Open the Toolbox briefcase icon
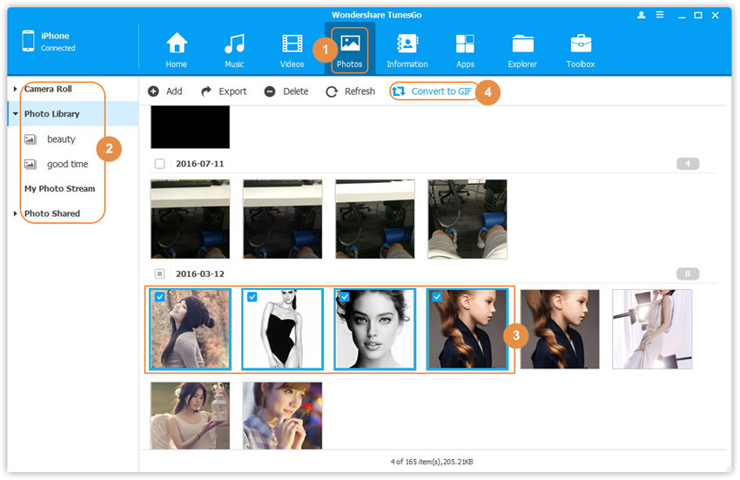 [581, 44]
